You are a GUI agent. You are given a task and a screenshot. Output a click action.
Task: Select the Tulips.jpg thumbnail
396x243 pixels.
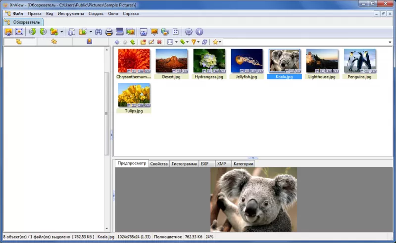pyautogui.click(x=134, y=95)
